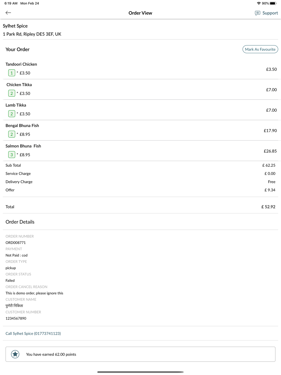Tap the back arrow icon
Screen dimensions: 281x375
[8, 13]
